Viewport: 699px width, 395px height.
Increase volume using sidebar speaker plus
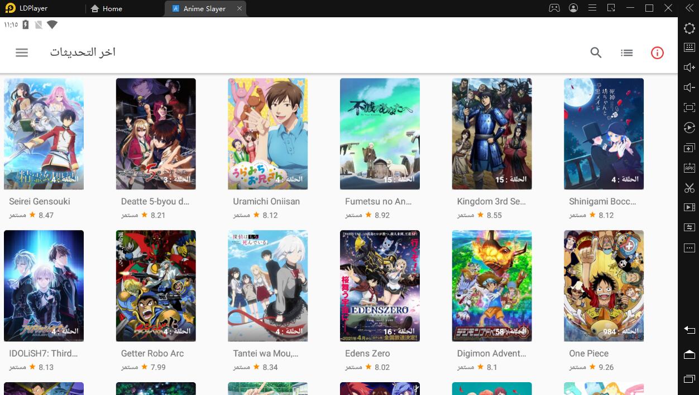[689, 68]
